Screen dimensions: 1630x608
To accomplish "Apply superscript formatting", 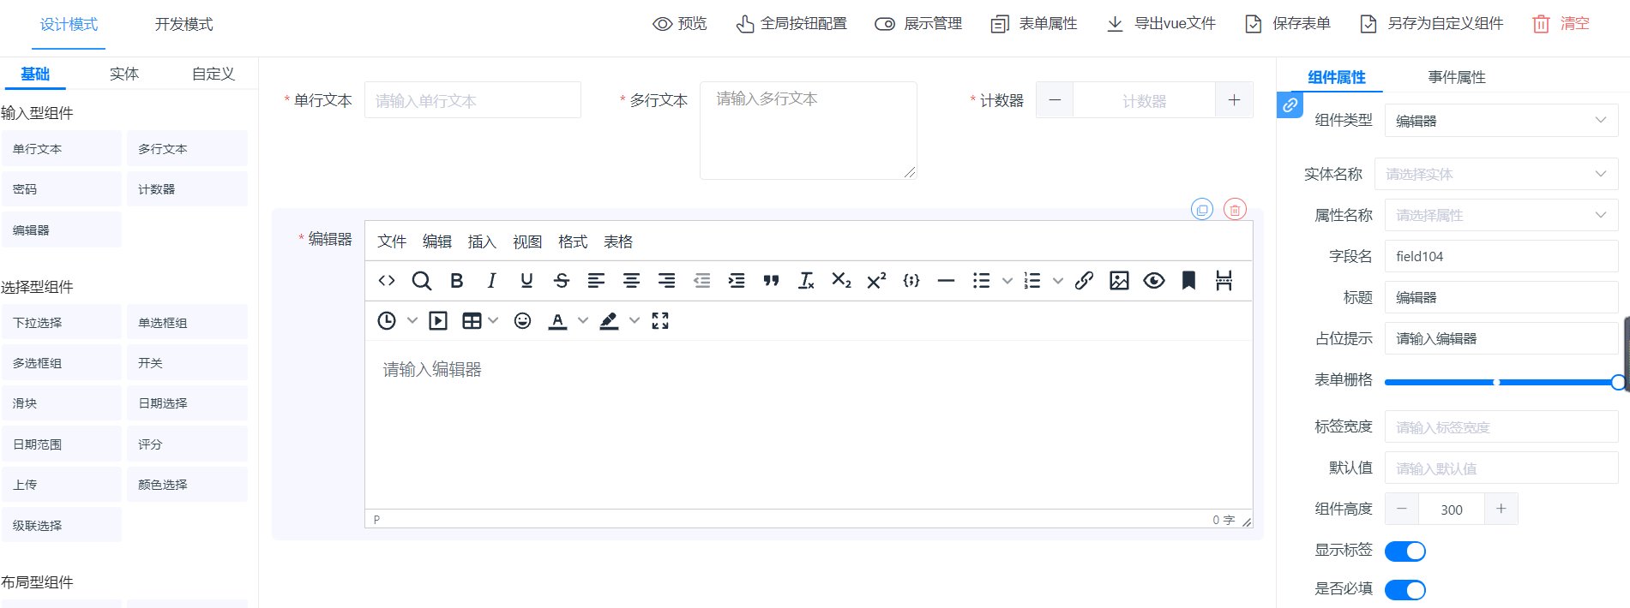I will tap(876, 281).
